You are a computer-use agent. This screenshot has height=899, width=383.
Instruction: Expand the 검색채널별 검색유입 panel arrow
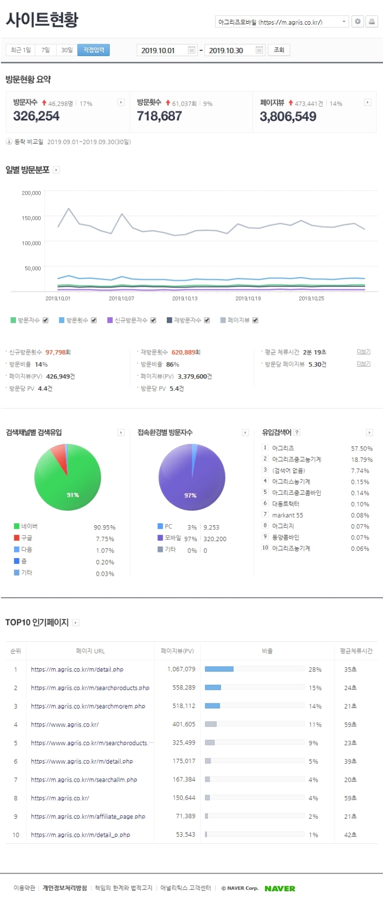(x=121, y=433)
